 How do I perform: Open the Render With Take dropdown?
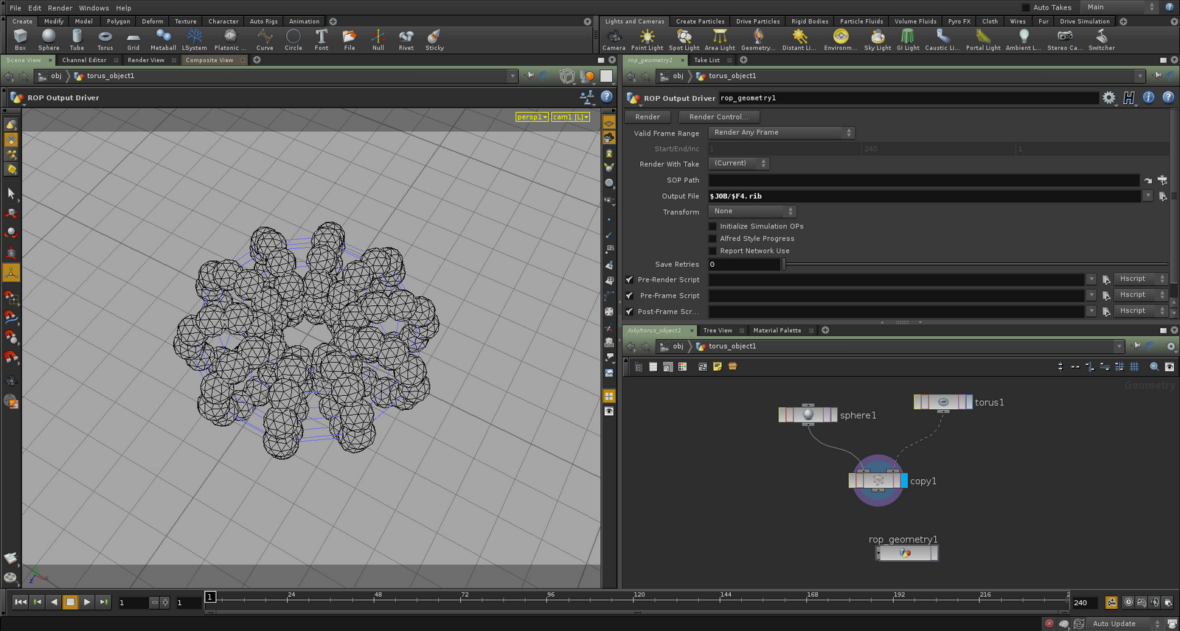point(739,164)
